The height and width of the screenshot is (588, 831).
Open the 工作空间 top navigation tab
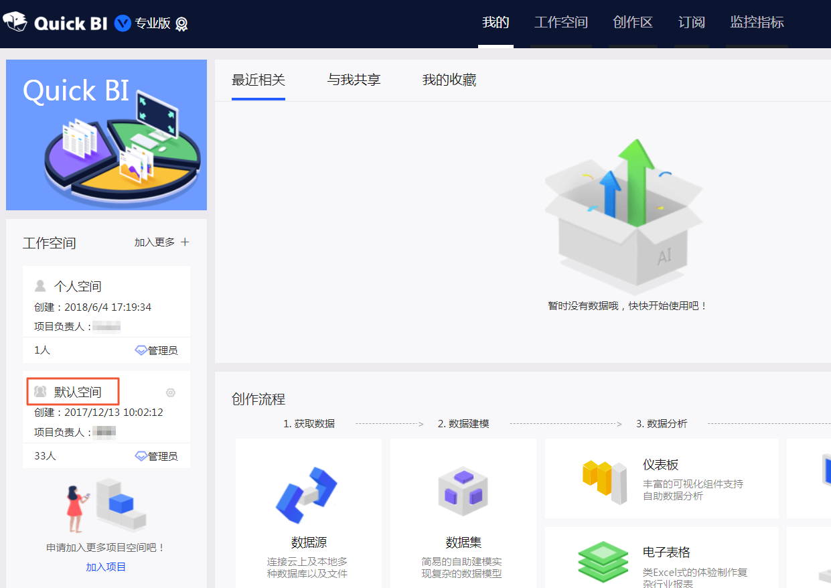pos(561,22)
